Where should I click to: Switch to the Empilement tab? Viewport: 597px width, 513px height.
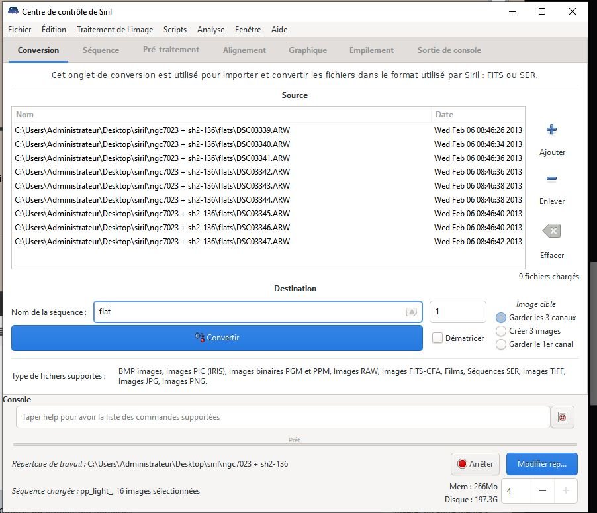point(371,50)
